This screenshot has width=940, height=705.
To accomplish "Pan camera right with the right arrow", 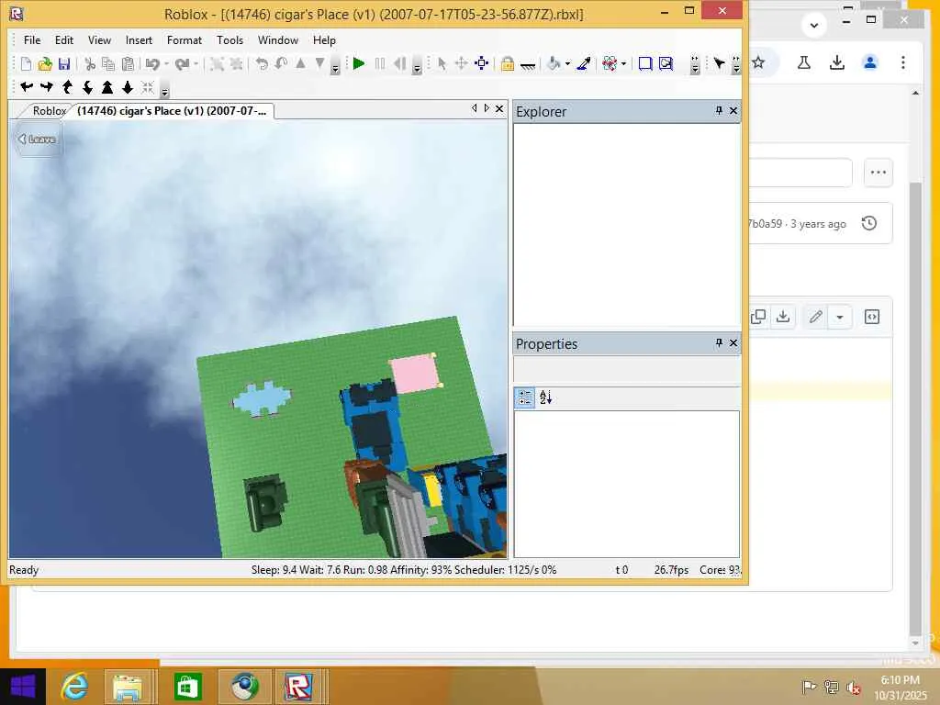I will click(46, 87).
